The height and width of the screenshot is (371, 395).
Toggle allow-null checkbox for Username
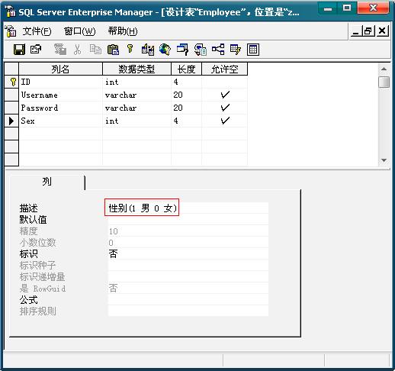[225, 95]
